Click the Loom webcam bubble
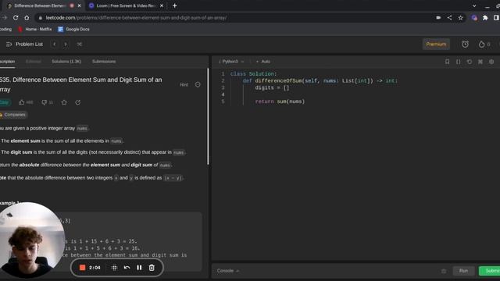The height and width of the screenshot is (281, 500). (x=32, y=240)
